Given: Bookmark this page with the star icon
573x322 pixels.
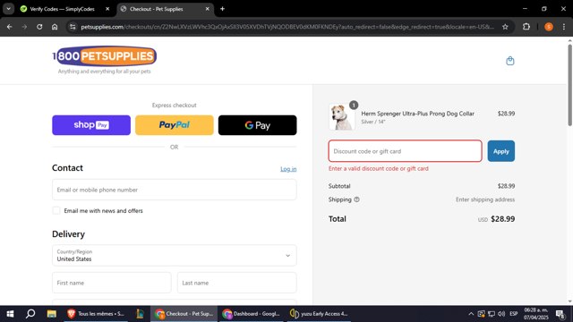Looking at the screenshot, I should click(x=505, y=27).
